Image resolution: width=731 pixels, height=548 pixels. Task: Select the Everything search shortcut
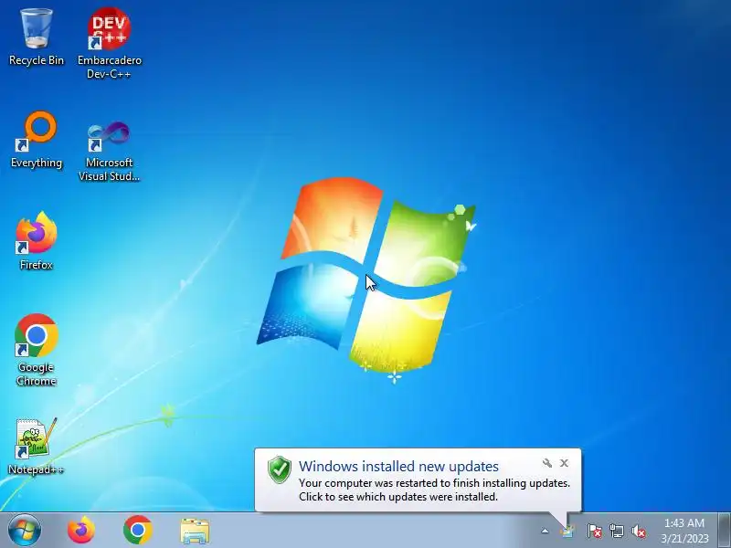pos(37,140)
